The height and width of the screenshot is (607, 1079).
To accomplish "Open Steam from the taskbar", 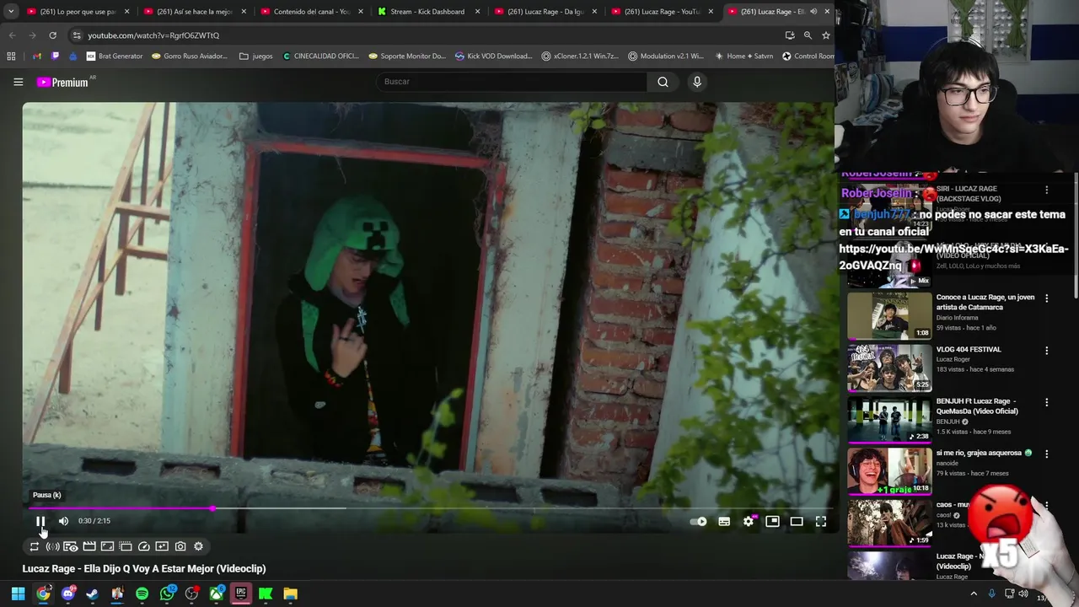I will tap(93, 594).
